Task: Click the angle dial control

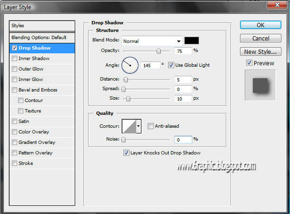Action: (x=130, y=65)
